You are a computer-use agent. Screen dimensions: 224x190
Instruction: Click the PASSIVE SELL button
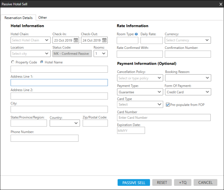click(x=134, y=182)
